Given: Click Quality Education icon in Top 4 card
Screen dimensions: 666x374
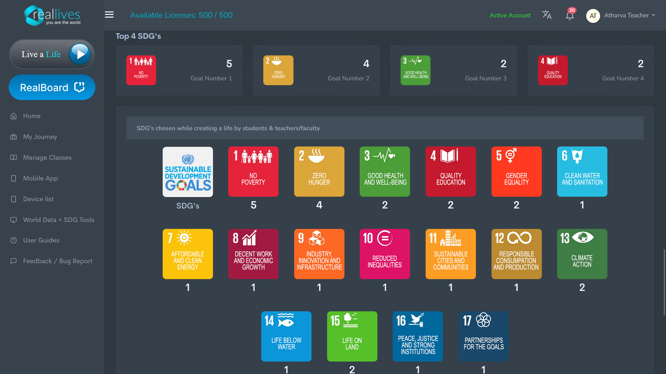Looking at the screenshot, I should (x=553, y=70).
